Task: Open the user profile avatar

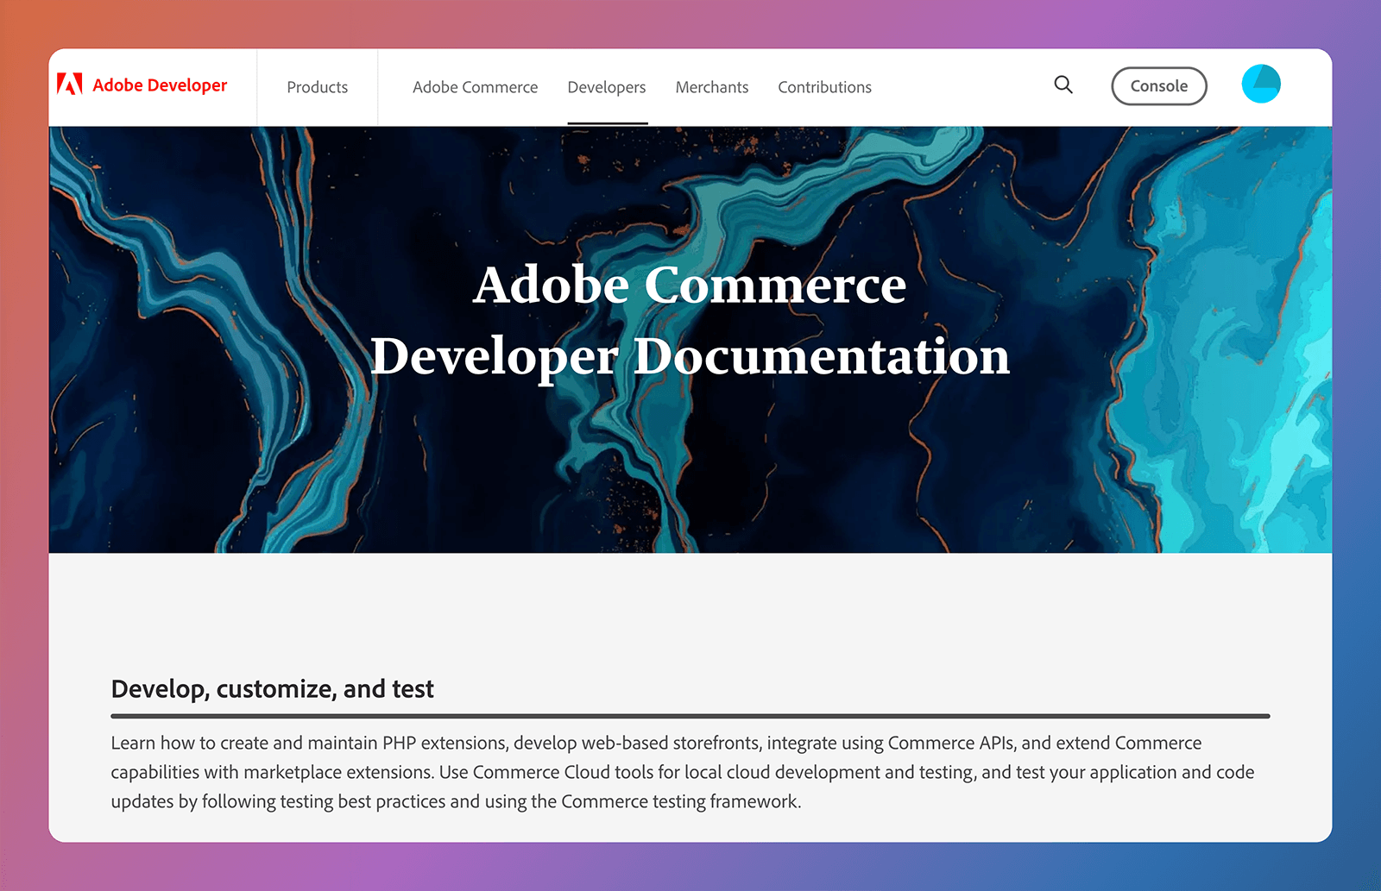Action: (1261, 84)
